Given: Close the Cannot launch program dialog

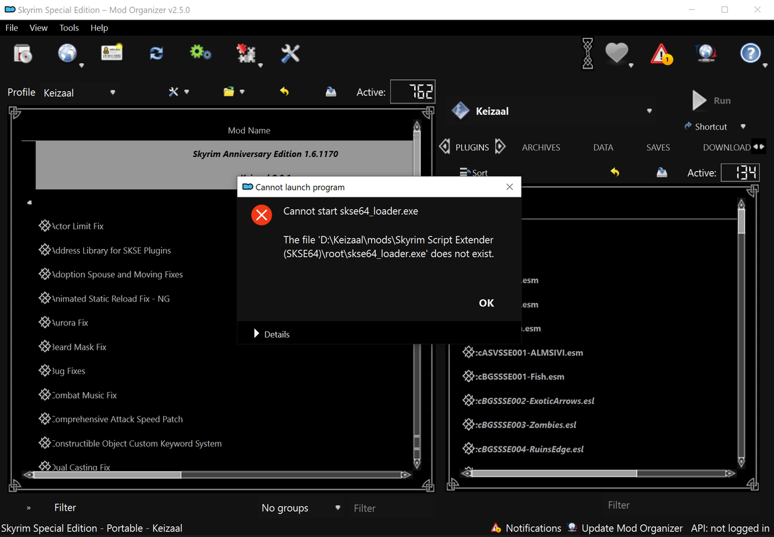Looking at the screenshot, I should click(x=510, y=187).
